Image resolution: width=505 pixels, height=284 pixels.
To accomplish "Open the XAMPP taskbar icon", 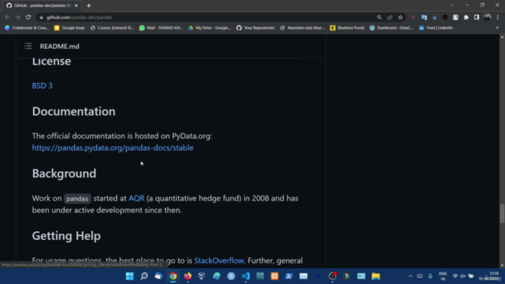I will (275, 276).
